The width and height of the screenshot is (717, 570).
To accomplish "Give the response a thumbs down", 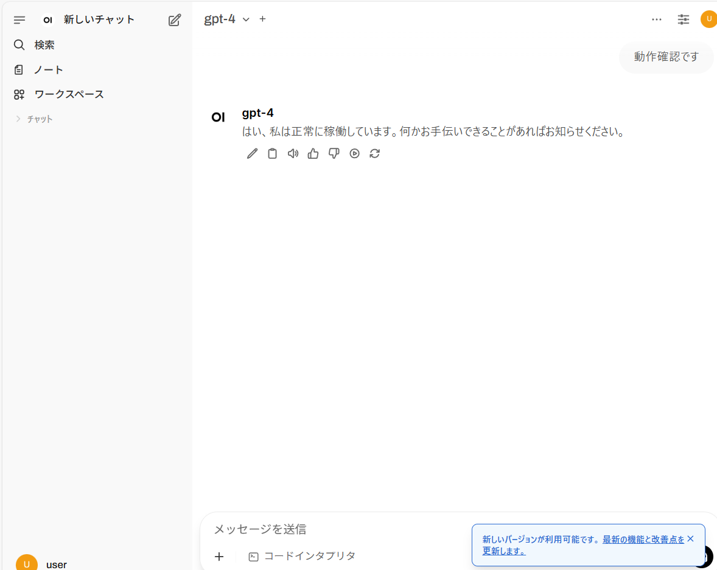I will click(334, 153).
